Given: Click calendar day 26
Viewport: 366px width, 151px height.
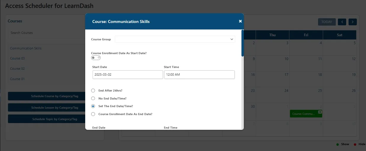Looking at the screenshot, I should click(354, 91).
